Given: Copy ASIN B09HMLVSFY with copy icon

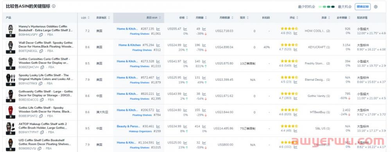Looking at the screenshot, I should (x=41, y=35).
